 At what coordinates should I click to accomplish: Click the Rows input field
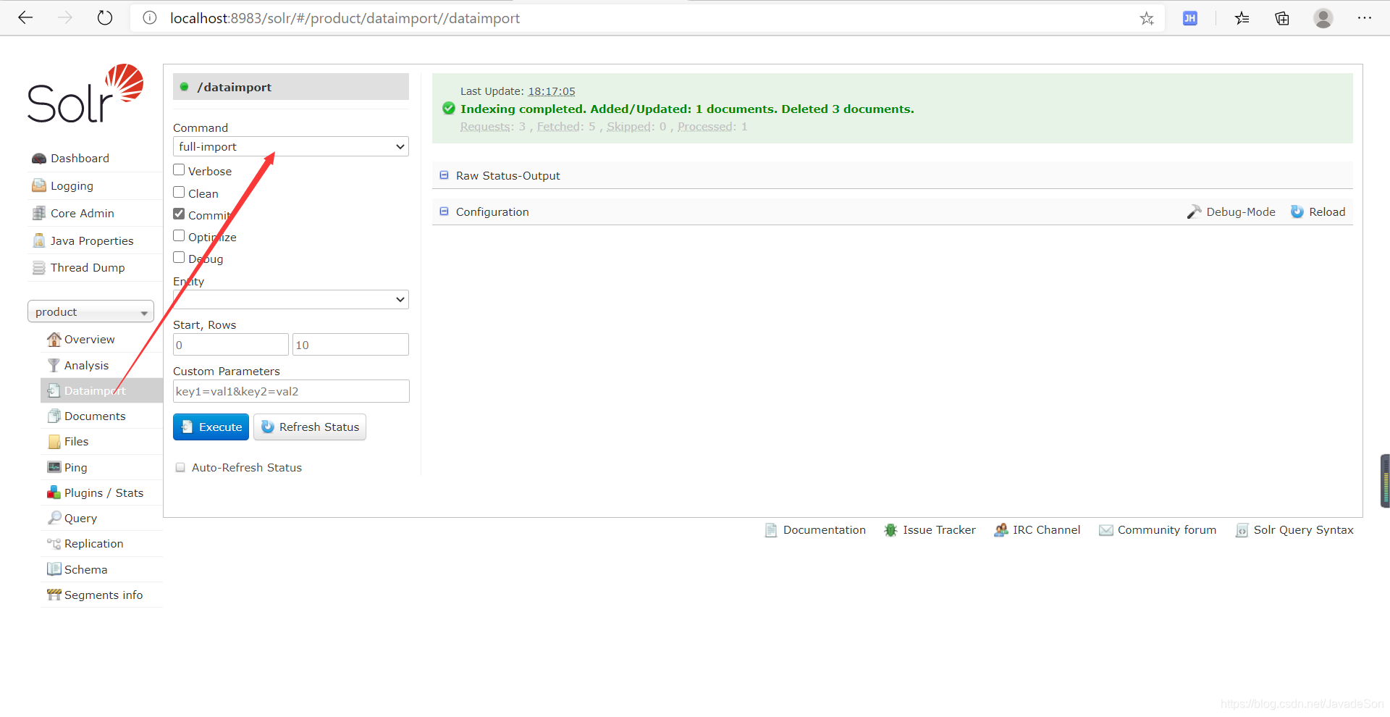(350, 345)
